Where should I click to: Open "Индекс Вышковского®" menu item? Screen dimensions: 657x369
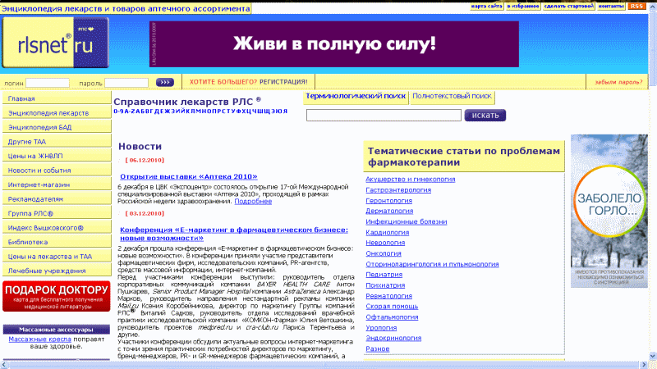coord(57,228)
